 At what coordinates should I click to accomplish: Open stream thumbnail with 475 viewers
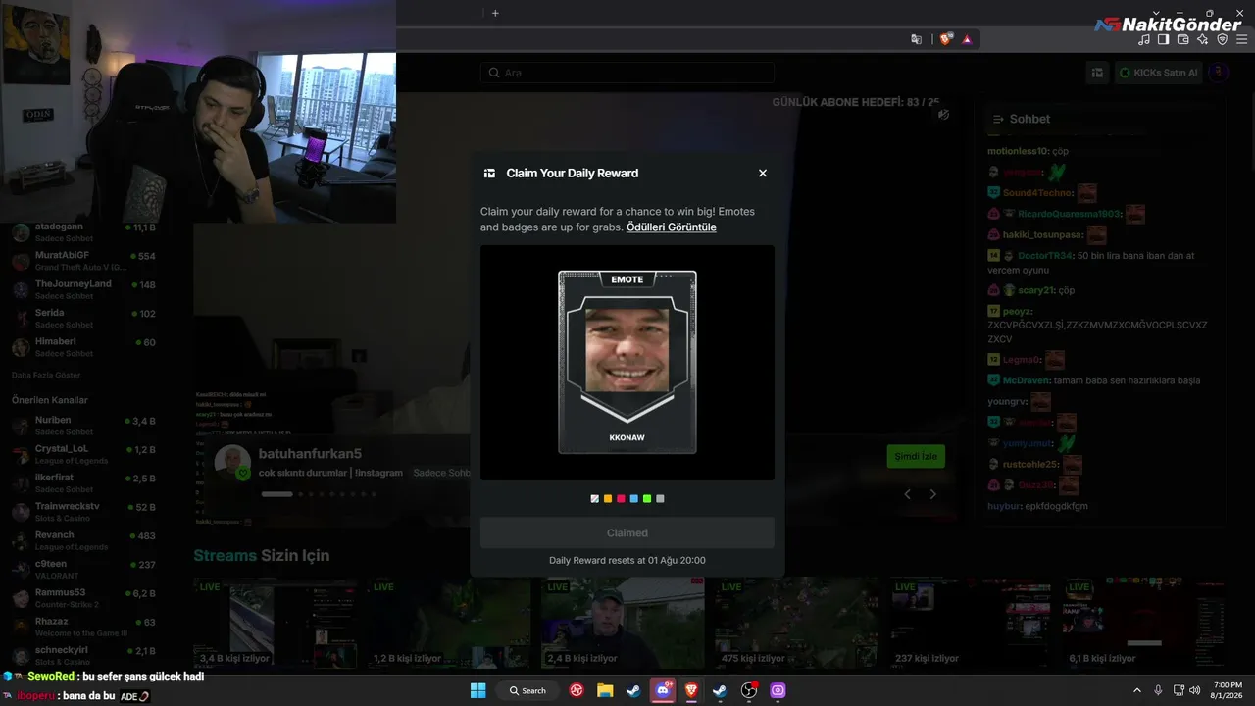[x=797, y=623]
